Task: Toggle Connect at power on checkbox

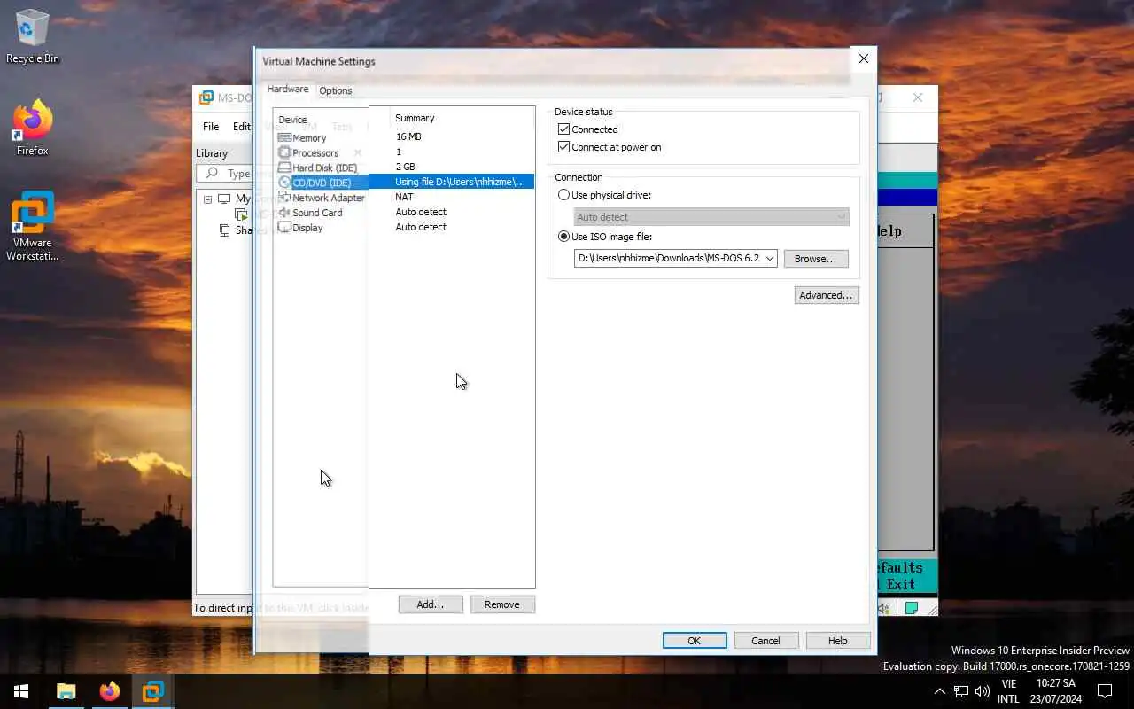Action: click(x=563, y=147)
